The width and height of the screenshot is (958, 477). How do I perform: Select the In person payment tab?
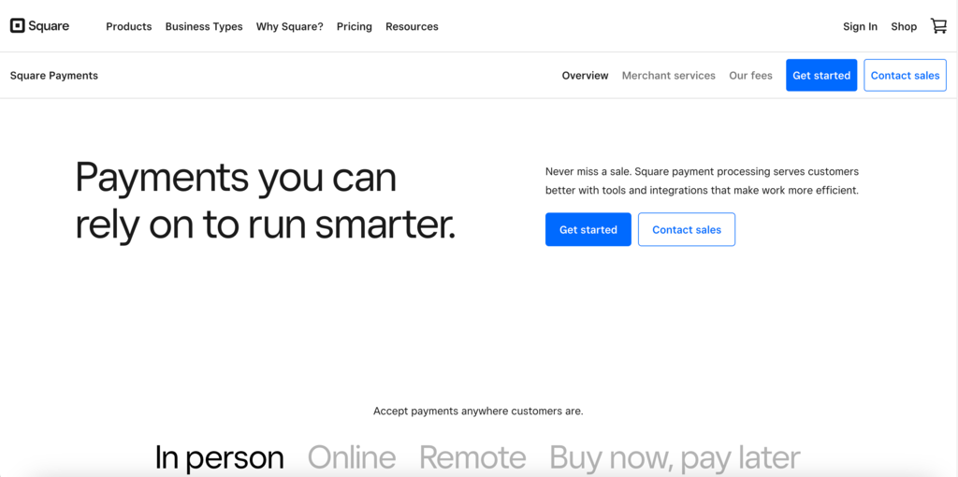click(219, 457)
